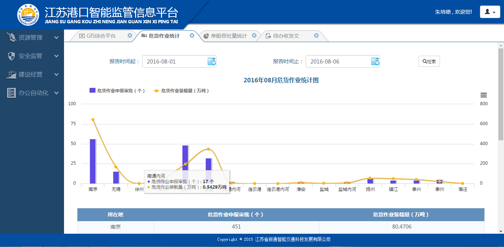The height and width of the screenshot is (247, 504).
Task: Open calendar picker for report end date
Action: coord(375,62)
